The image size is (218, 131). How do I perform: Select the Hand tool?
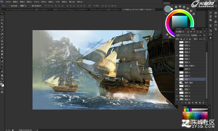point(2,75)
